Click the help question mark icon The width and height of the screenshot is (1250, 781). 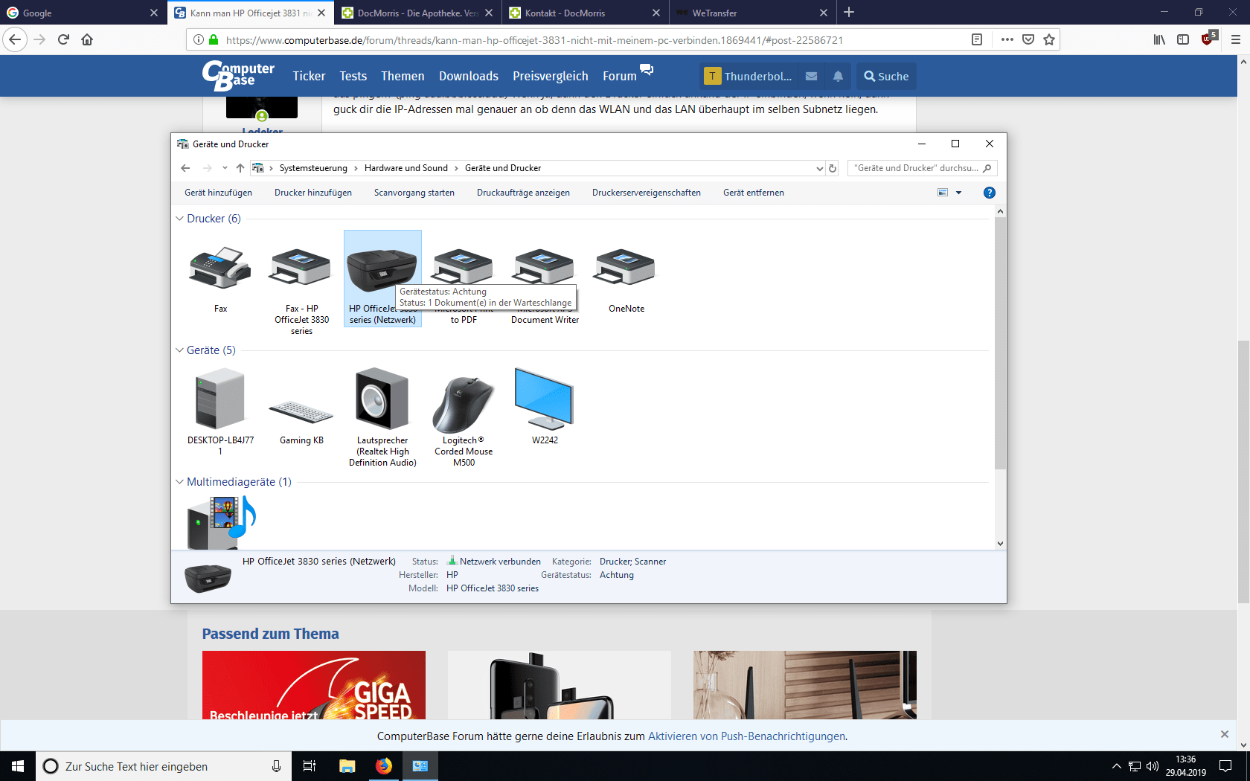pos(989,193)
